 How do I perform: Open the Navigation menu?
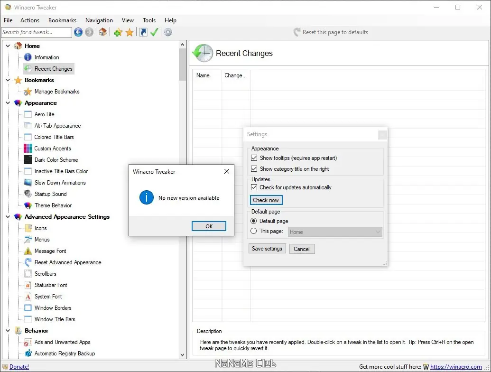click(99, 20)
